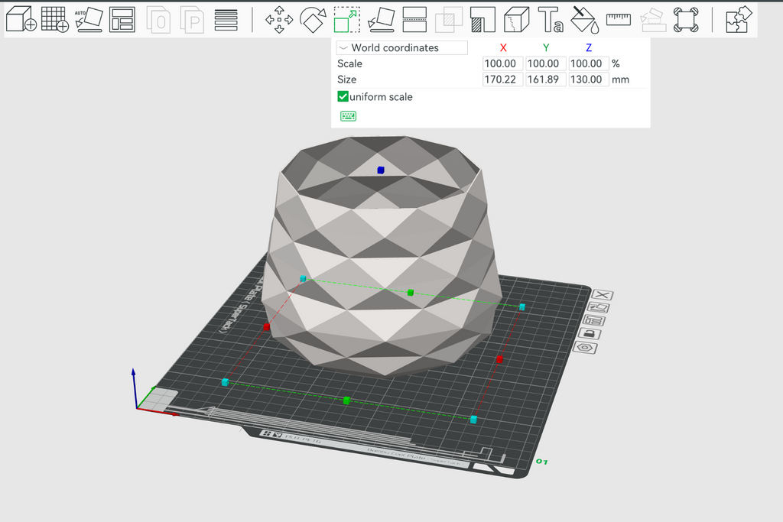Viewport: 783px width, 522px height.
Task: Open the Variable layer height tool
Action: click(x=226, y=20)
